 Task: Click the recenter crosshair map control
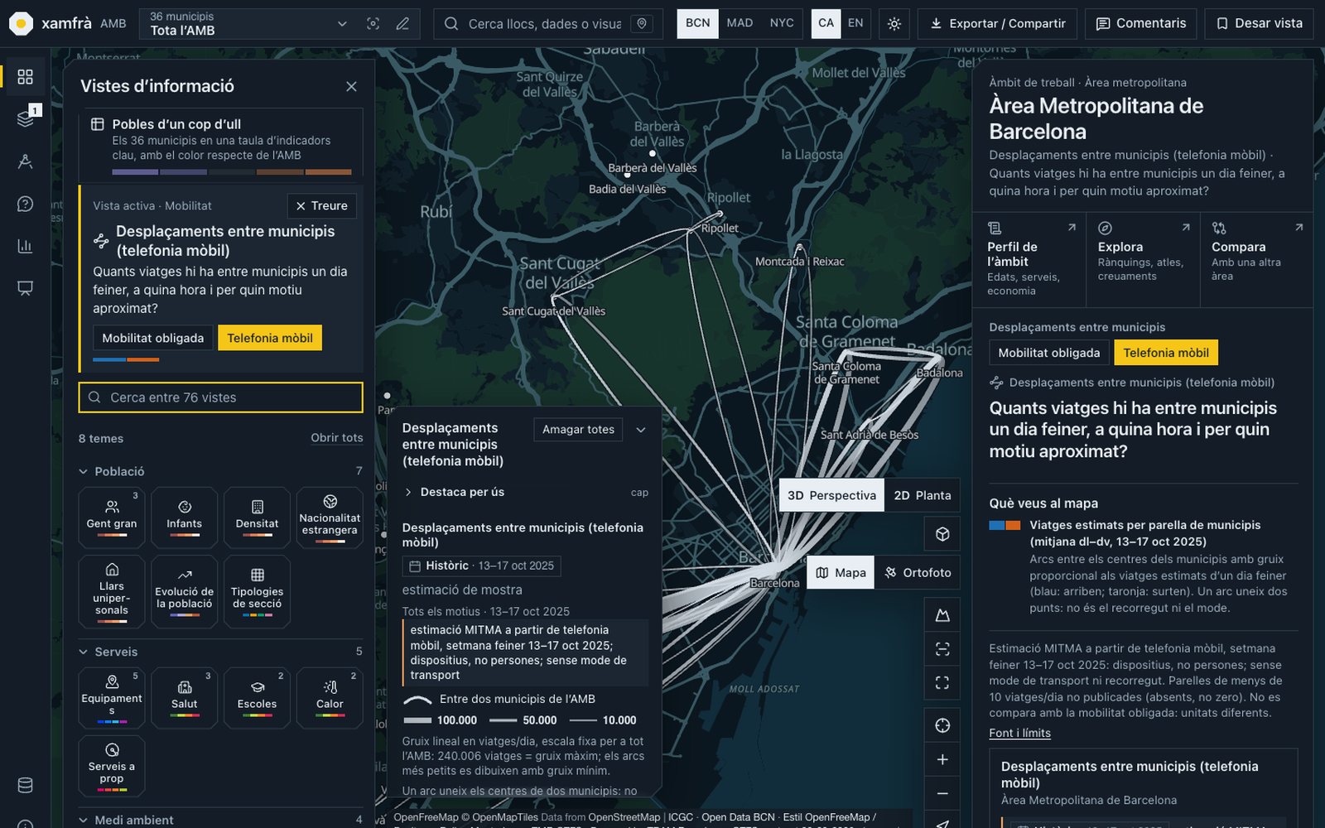click(942, 725)
